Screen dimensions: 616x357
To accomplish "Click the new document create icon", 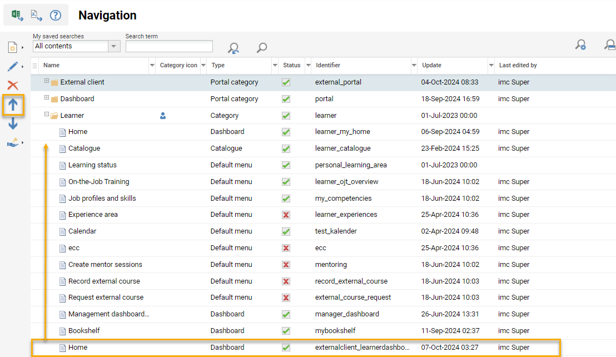I will tap(12, 48).
